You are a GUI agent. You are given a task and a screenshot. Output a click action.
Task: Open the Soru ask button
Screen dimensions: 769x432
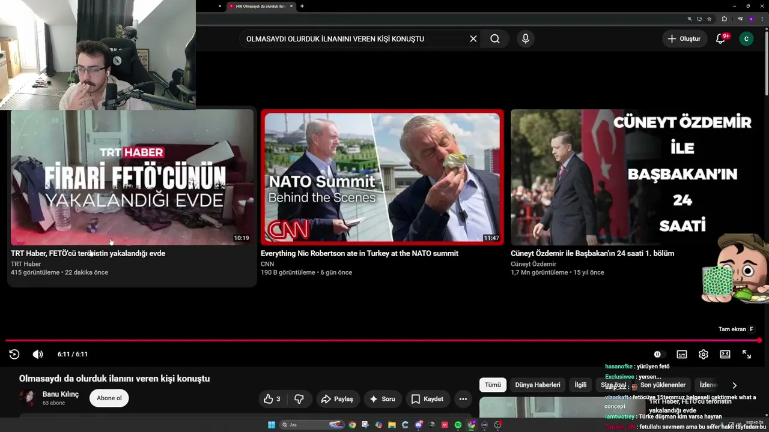pyautogui.click(x=382, y=399)
